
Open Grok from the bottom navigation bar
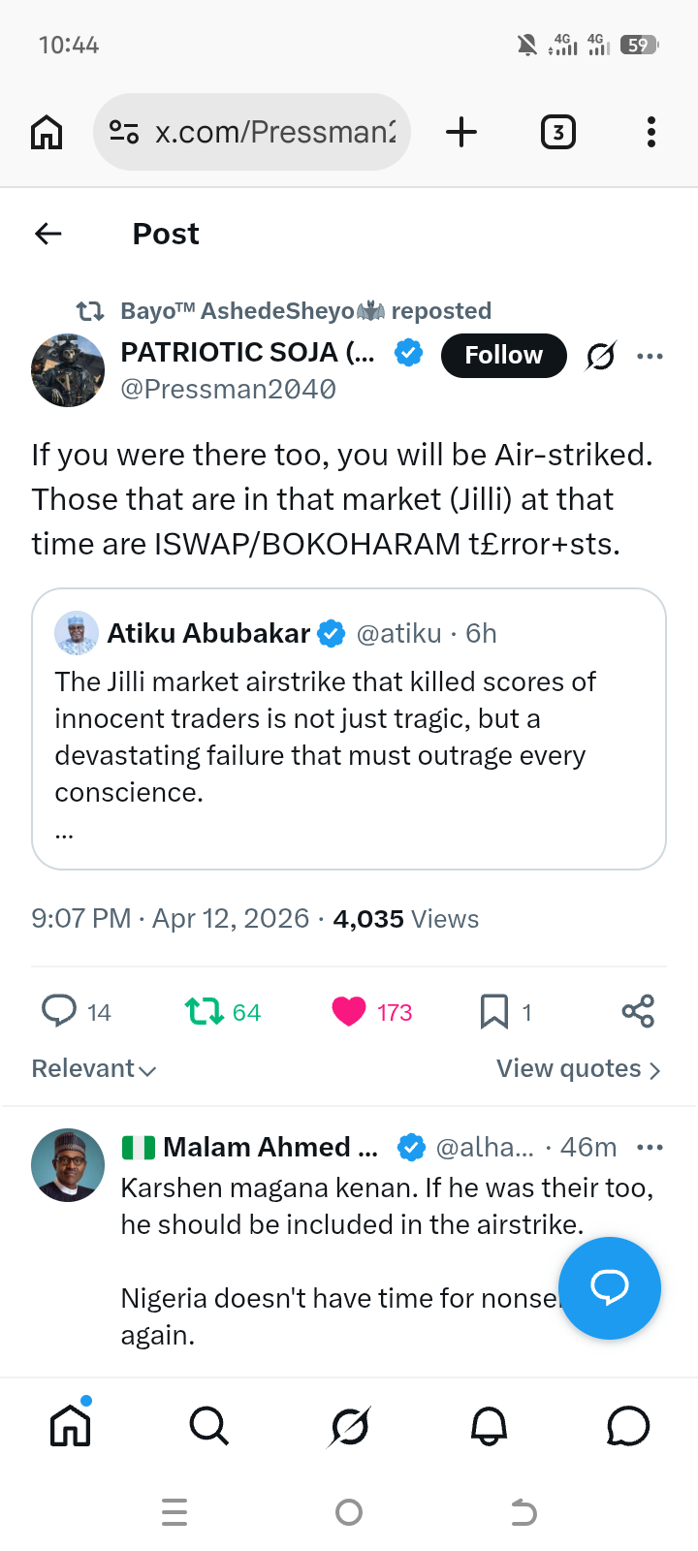tap(349, 1426)
